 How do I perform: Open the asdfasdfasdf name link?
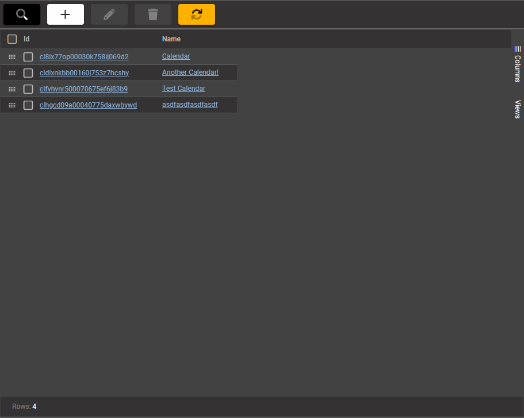190,104
